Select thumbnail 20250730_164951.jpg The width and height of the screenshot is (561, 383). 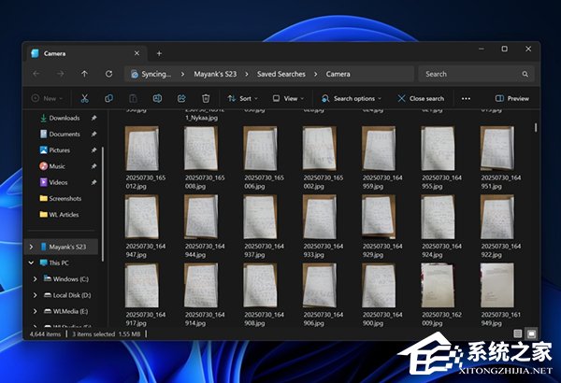click(497, 148)
